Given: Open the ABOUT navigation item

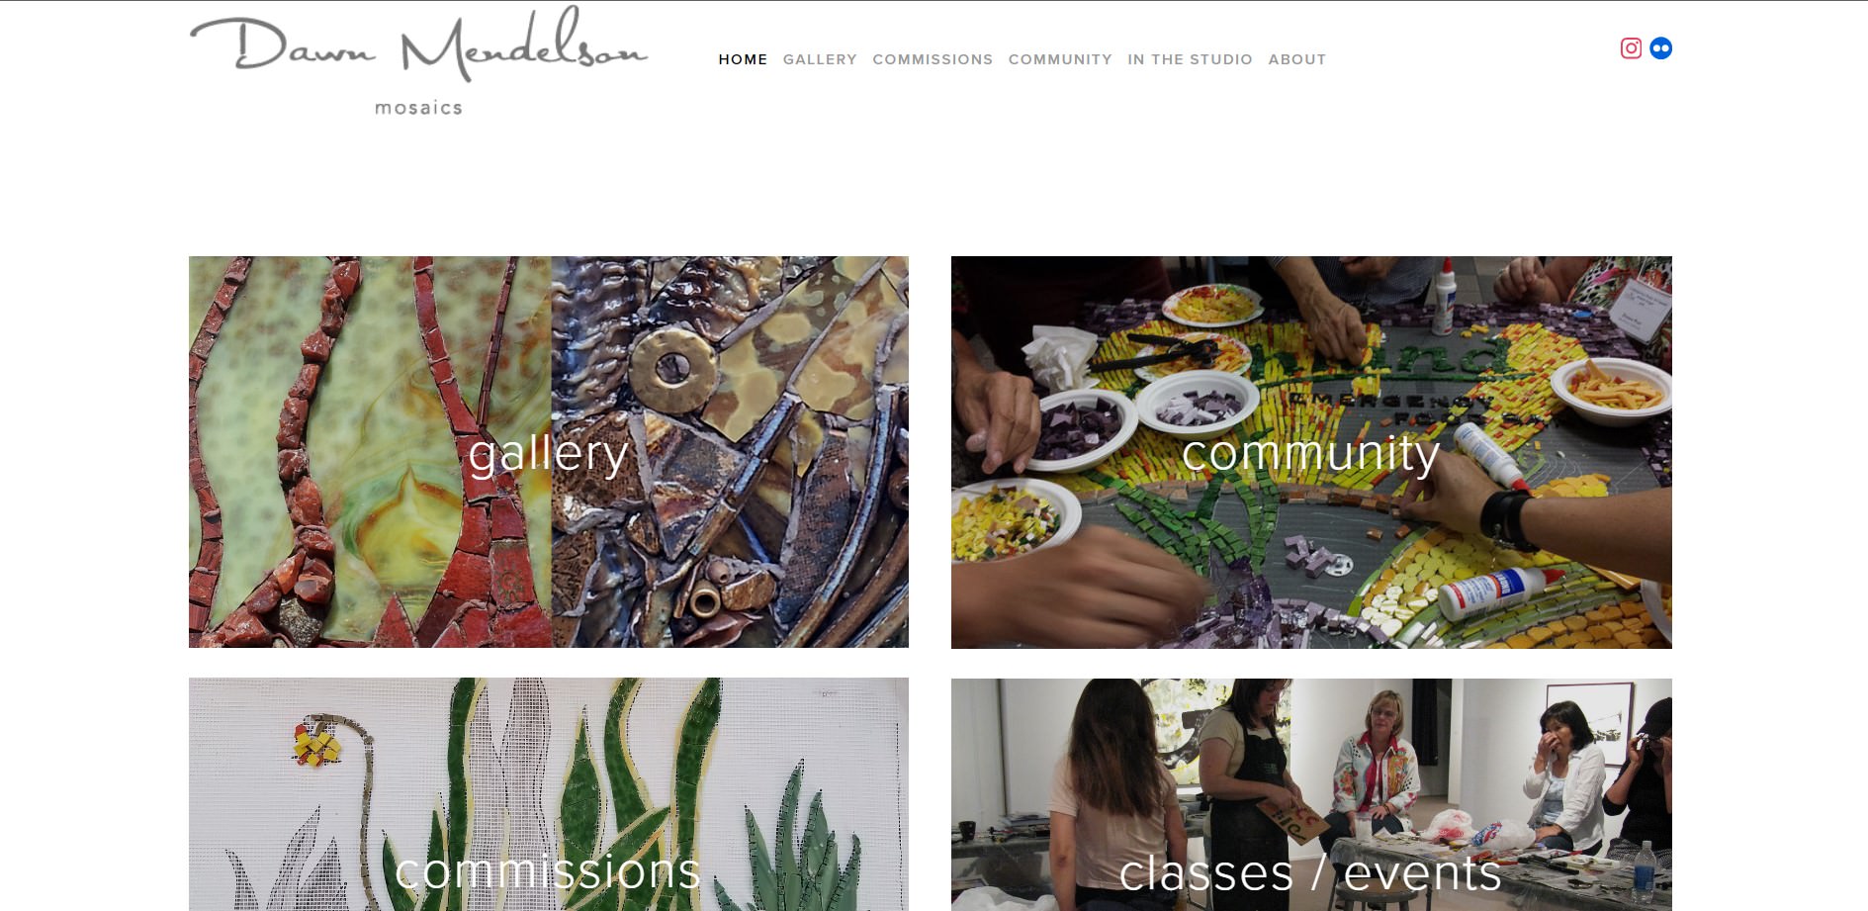Looking at the screenshot, I should 1297,59.
